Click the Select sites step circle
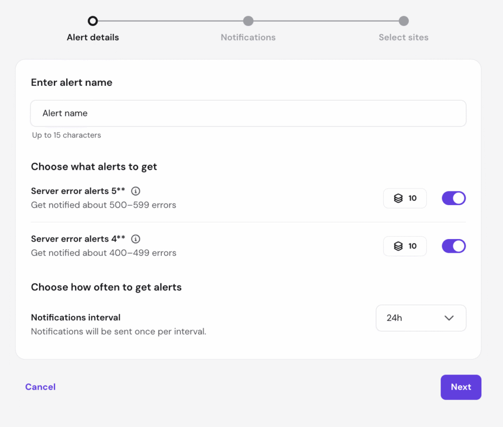This screenshot has height=427, width=503. (403, 21)
